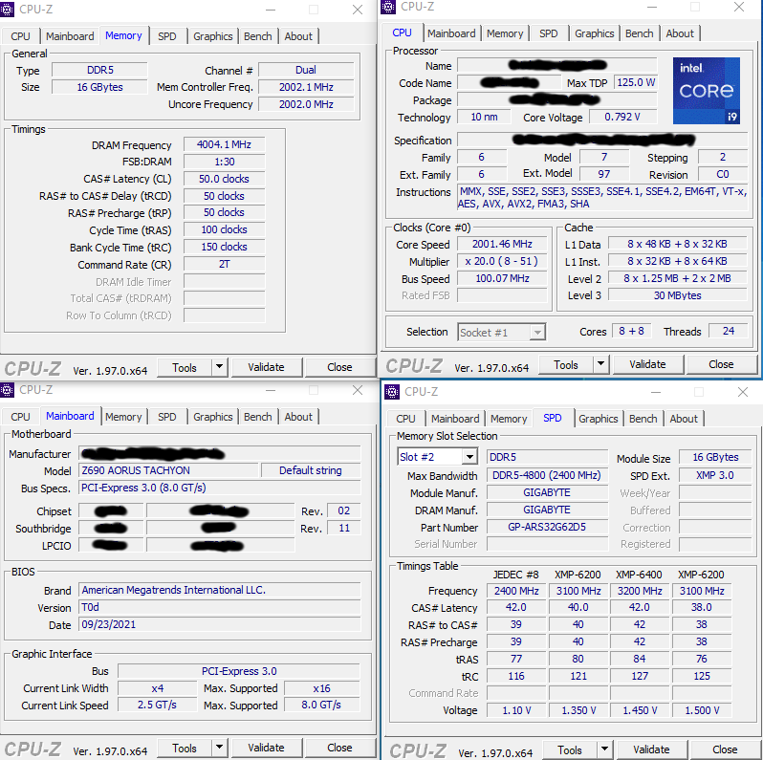Click the CPU-Z icon in Mainboard window title
Screen dimensions: 763x760
(x=7, y=390)
